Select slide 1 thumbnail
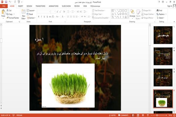The width and height of the screenshot is (176, 117). pyautogui.click(x=163, y=35)
